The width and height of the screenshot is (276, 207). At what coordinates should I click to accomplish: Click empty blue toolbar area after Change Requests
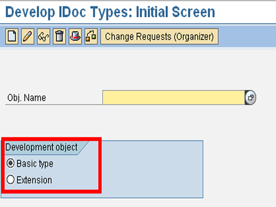coord(247,36)
